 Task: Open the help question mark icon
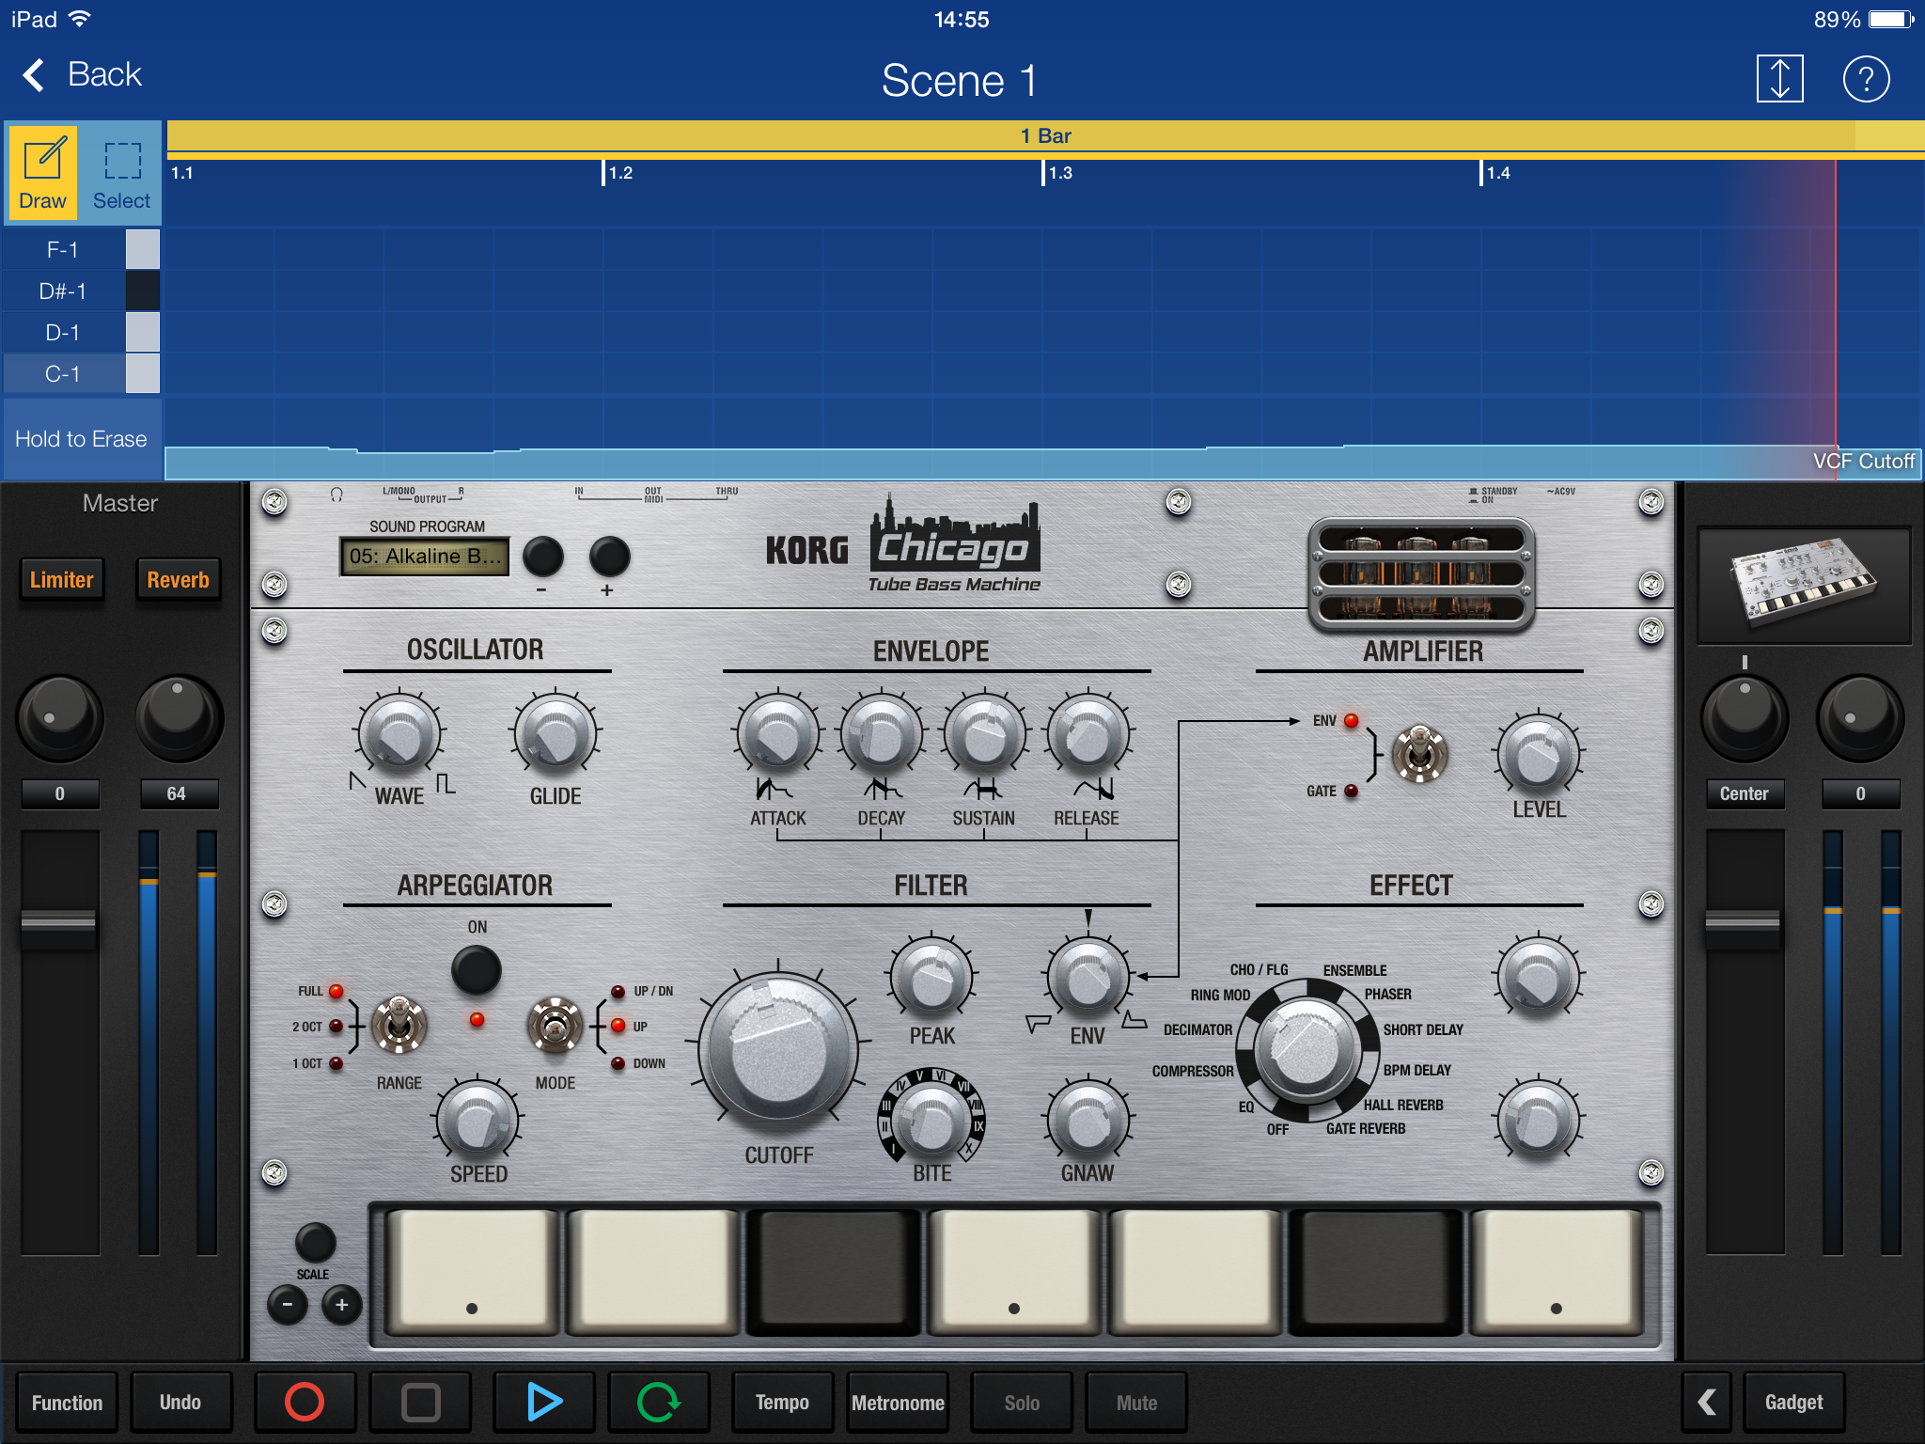[1866, 79]
